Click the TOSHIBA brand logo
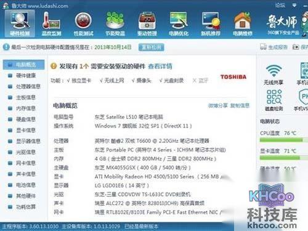The image size is (308, 231). pos(233,77)
